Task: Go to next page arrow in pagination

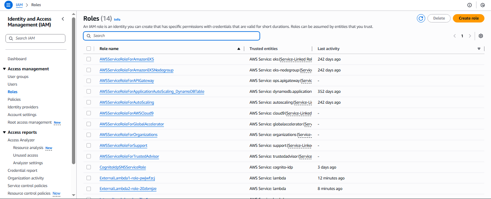Action: pos(470,36)
